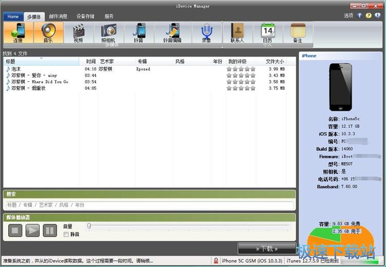This screenshot has height=267, width=386.
Task: Click the 连接 (Connect) iPhone icon
Action: [18, 32]
